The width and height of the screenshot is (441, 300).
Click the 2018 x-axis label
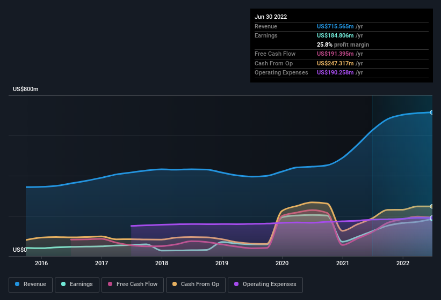[162, 263]
